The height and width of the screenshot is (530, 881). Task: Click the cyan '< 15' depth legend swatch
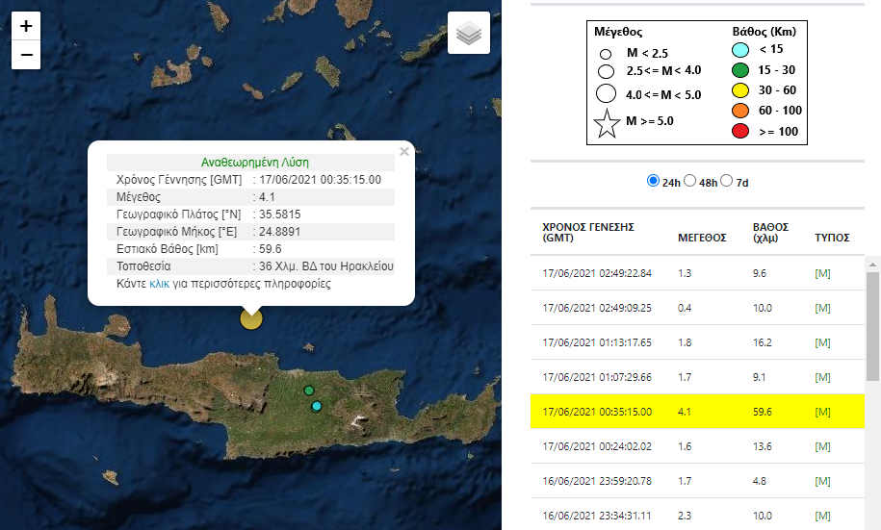pos(740,49)
